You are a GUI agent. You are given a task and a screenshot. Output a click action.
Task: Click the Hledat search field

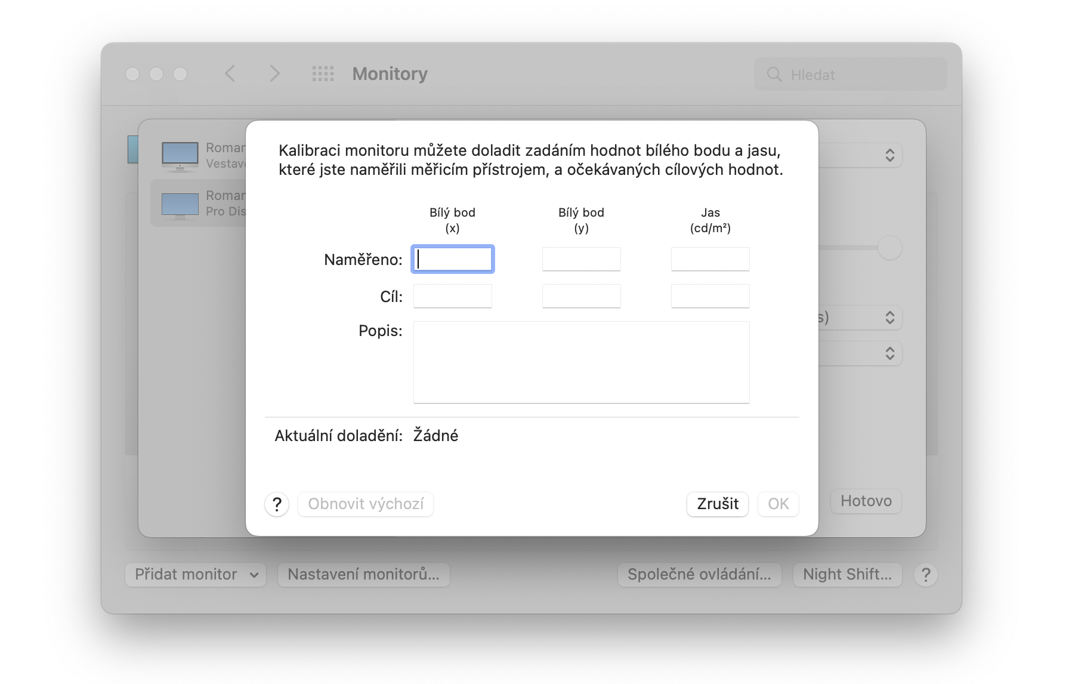click(x=851, y=75)
